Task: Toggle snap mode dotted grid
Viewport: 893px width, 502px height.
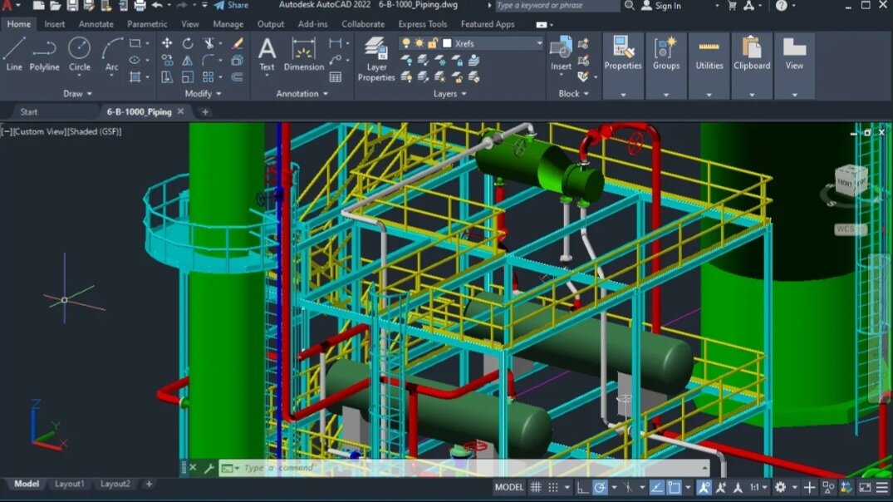Action: click(x=553, y=487)
